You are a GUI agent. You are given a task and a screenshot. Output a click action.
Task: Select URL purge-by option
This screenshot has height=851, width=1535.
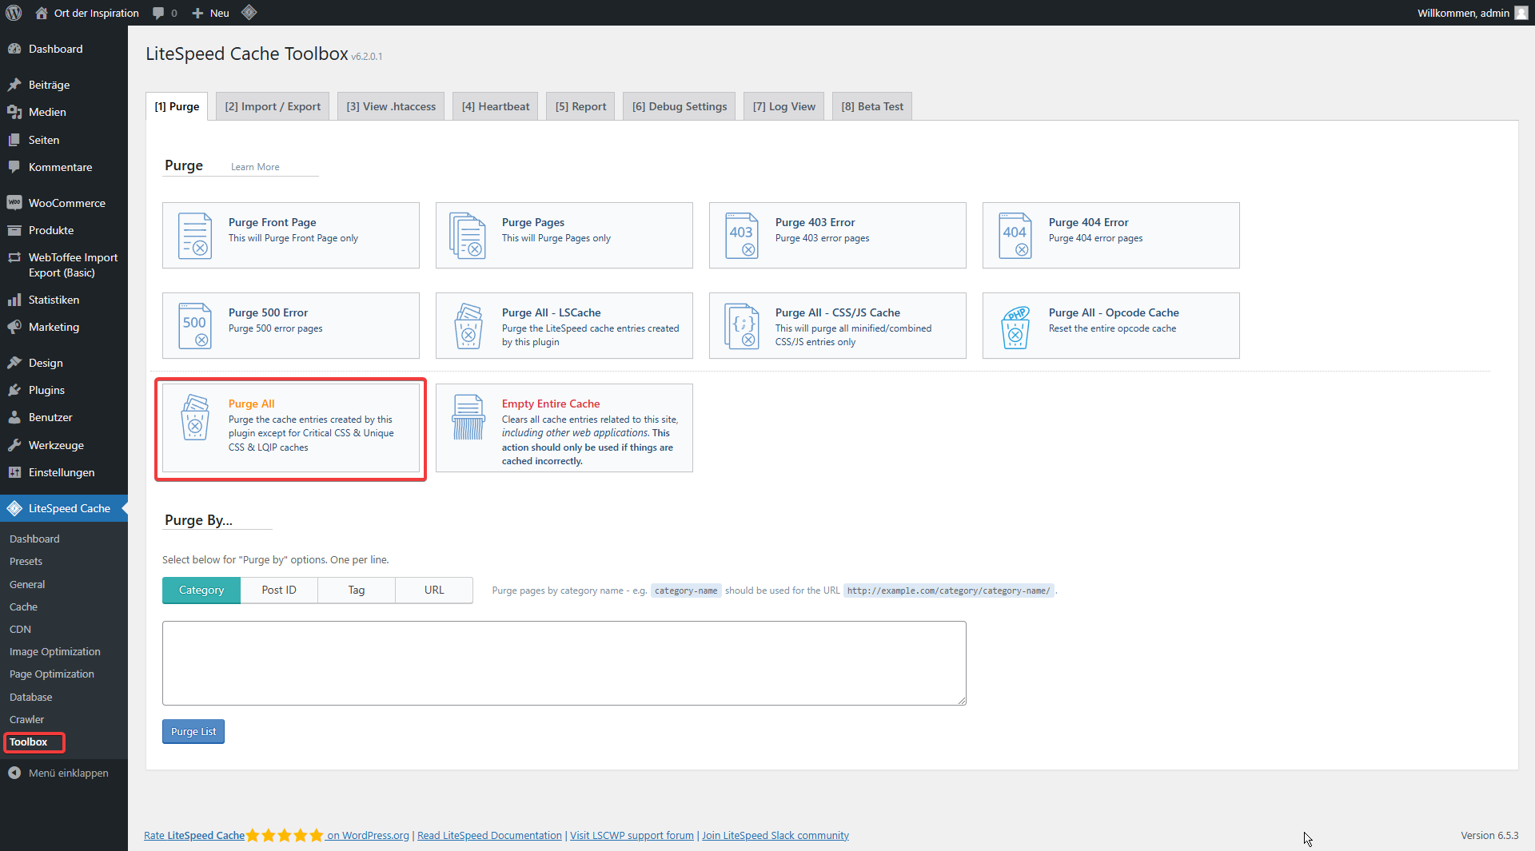tap(434, 590)
